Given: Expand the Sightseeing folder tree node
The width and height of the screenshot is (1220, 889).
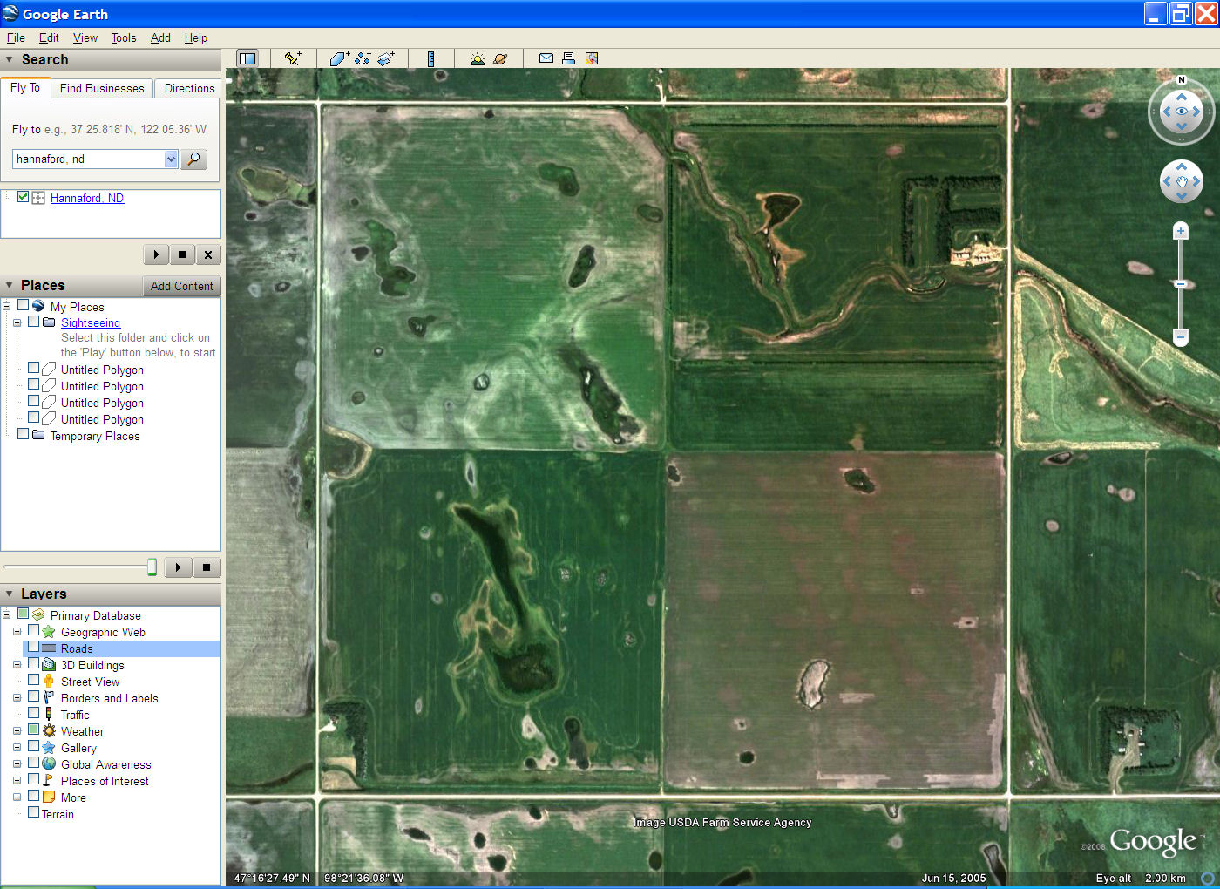Looking at the screenshot, I should coord(17,322).
